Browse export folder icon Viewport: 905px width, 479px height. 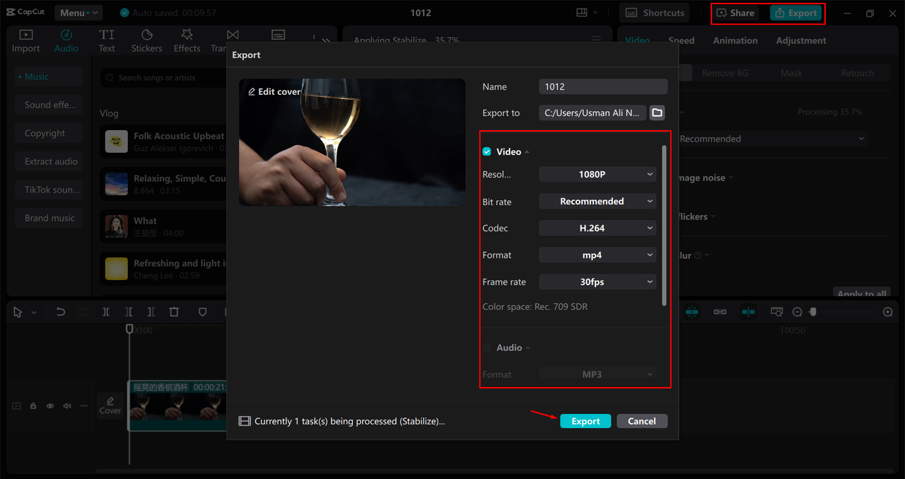pyautogui.click(x=657, y=112)
